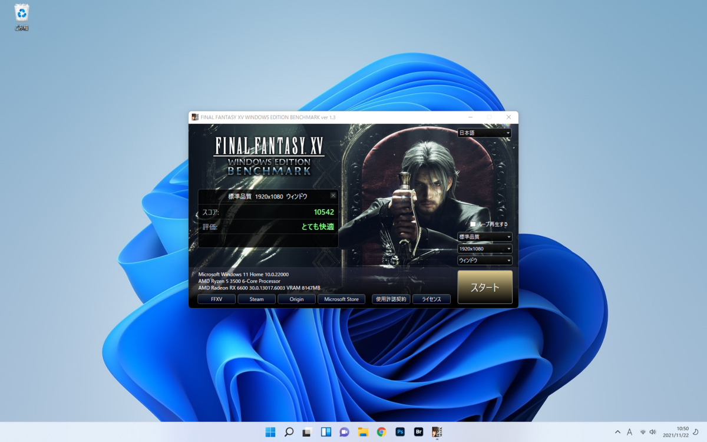Click the Microsoft Store button
This screenshot has height=442, width=707.
tap(341, 299)
